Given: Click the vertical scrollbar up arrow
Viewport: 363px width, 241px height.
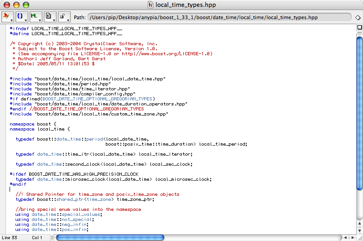Looking at the screenshot, I should tap(359, 223).
